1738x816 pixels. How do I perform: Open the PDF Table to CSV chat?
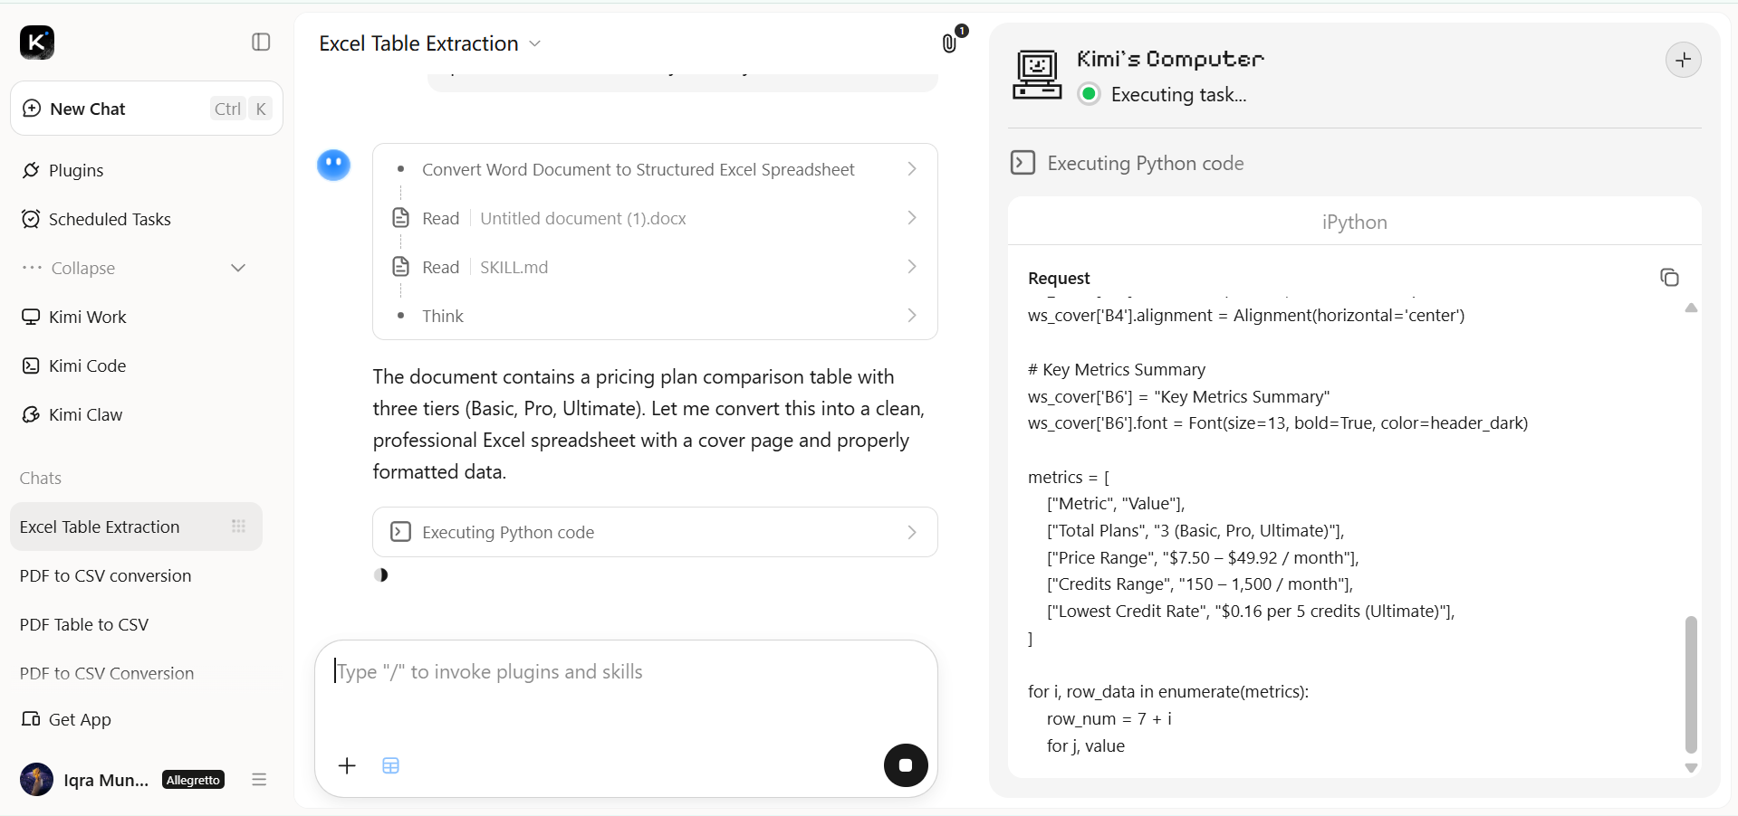(x=84, y=624)
